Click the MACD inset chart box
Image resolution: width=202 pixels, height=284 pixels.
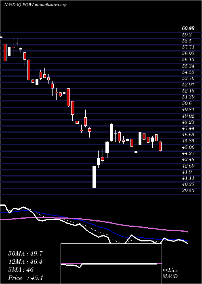pyautogui.click(x=111, y=264)
